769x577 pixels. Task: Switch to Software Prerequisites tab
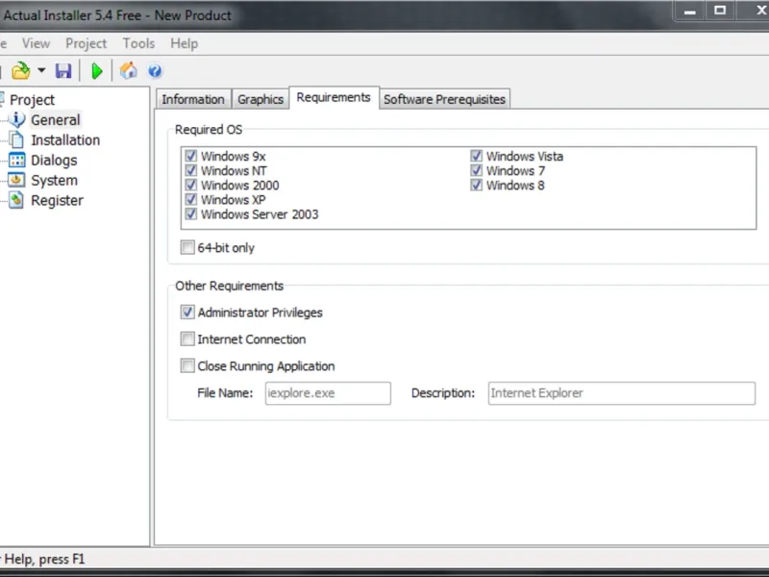pos(444,99)
